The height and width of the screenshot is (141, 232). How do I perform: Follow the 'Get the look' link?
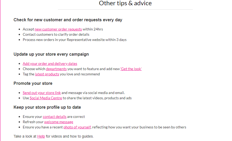(131, 69)
